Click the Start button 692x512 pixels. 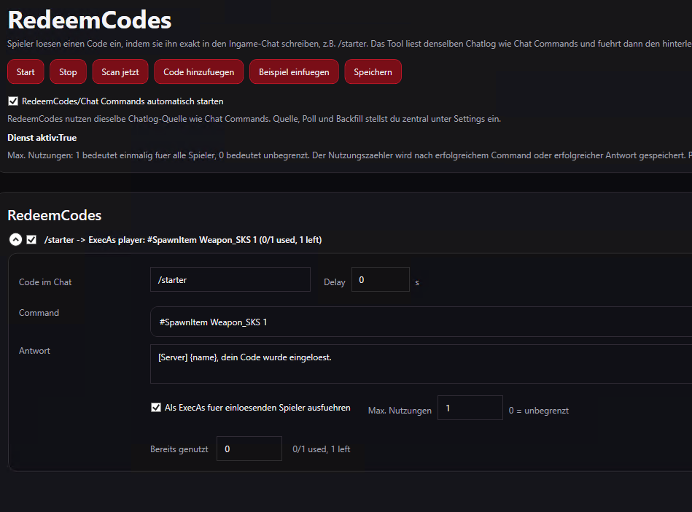click(x=26, y=71)
